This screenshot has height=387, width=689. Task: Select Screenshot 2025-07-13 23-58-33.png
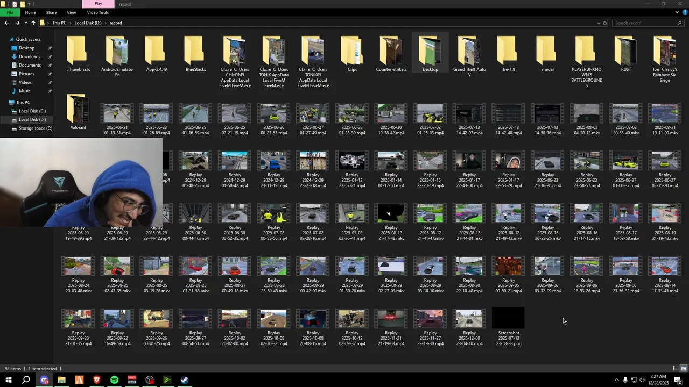[509, 327]
